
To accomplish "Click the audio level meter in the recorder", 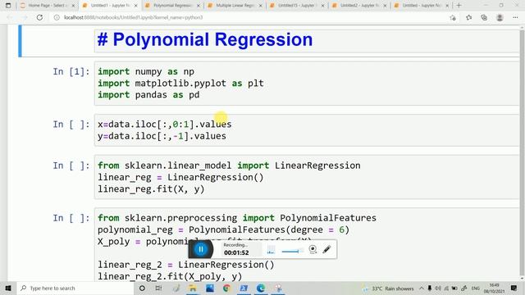I will (271, 250).
